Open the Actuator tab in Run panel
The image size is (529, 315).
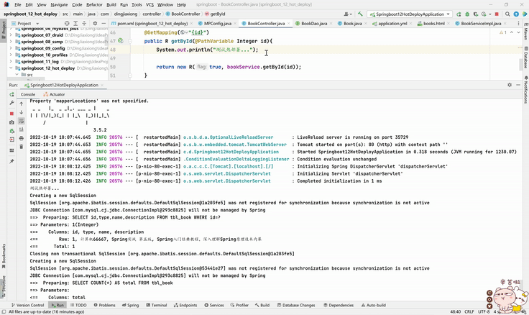click(54, 94)
